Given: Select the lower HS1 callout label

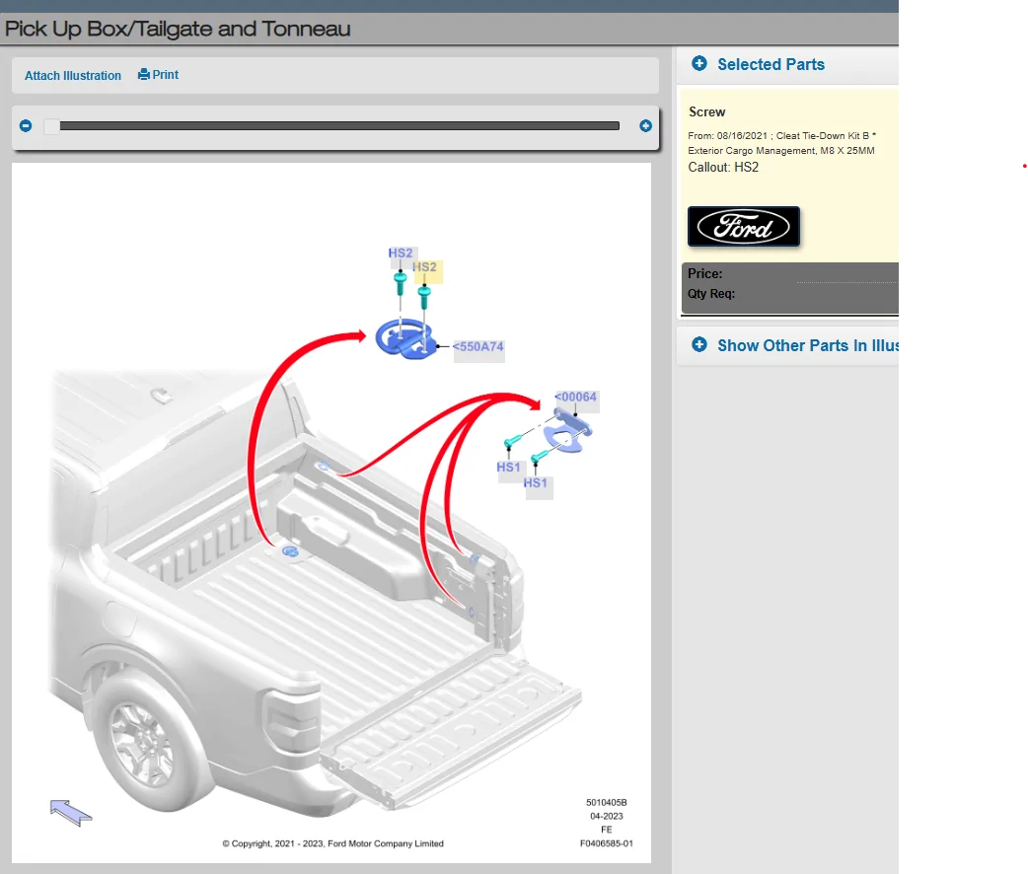Looking at the screenshot, I should (x=536, y=483).
